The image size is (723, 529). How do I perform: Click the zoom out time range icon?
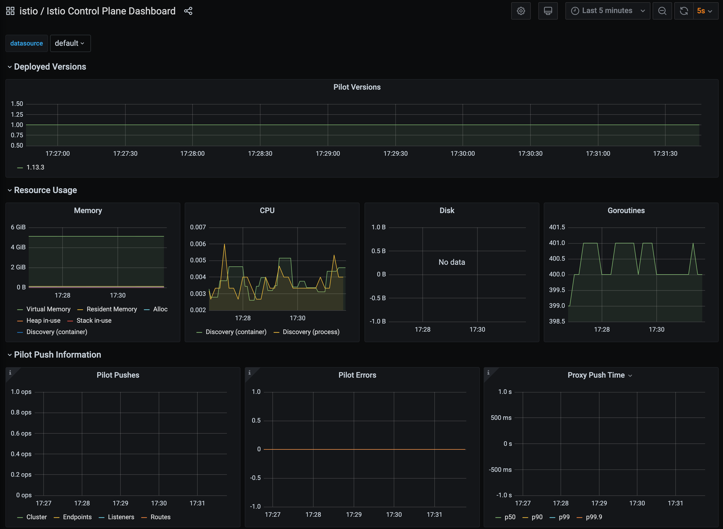pos(662,11)
